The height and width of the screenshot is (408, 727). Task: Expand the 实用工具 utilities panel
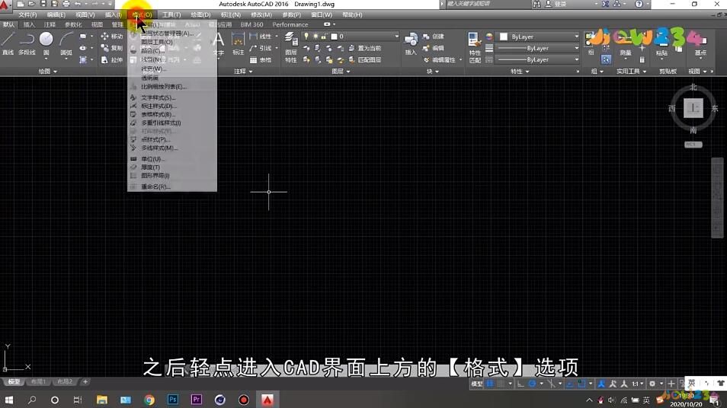coord(631,72)
